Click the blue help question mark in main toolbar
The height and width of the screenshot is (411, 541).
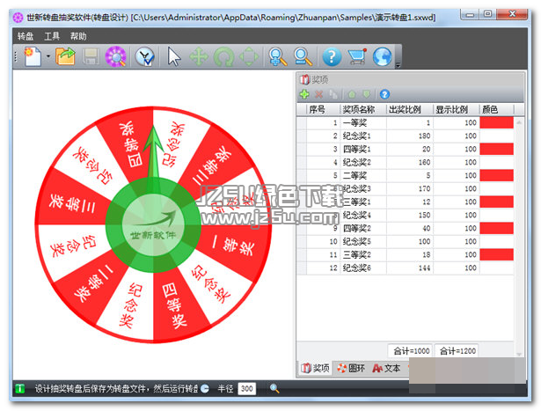coord(332,57)
